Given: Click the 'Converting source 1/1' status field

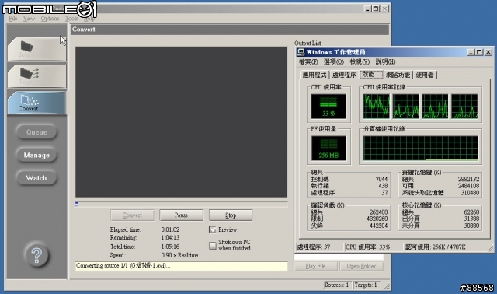Looking at the screenshot, I should [x=181, y=266].
